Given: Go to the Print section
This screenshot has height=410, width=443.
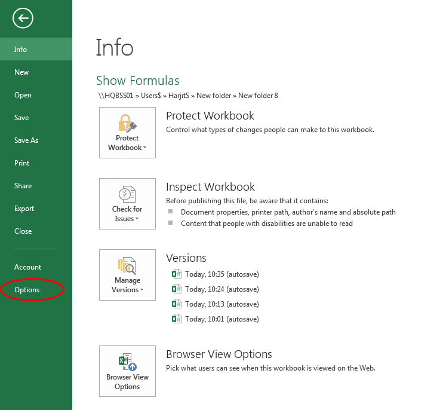Looking at the screenshot, I should [x=36, y=163].
